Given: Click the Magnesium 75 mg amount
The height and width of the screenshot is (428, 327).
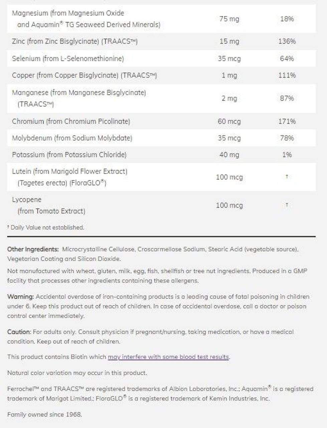Looking at the screenshot, I should coord(229,19).
